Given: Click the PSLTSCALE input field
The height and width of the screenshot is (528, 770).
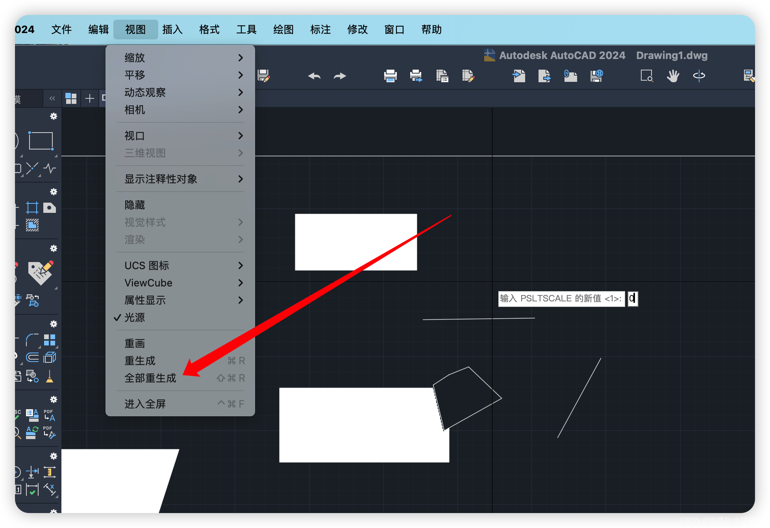Looking at the screenshot, I should 632,298.
